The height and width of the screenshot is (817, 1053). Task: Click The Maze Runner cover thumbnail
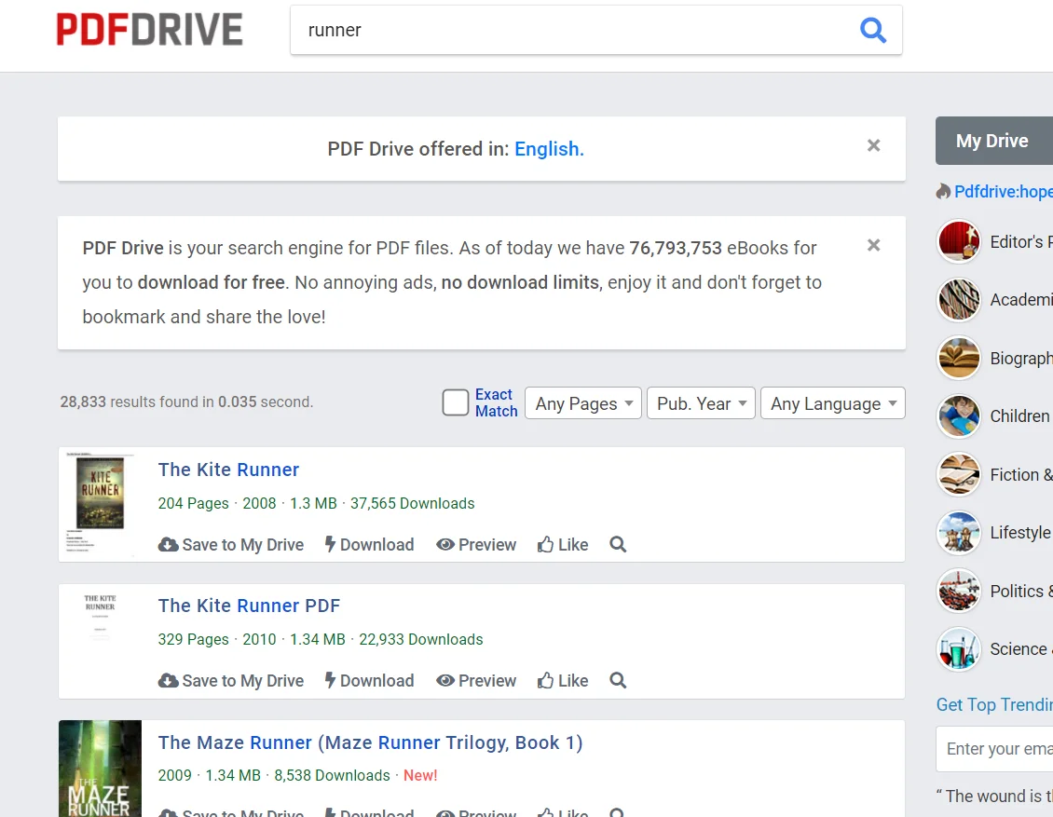100,769
